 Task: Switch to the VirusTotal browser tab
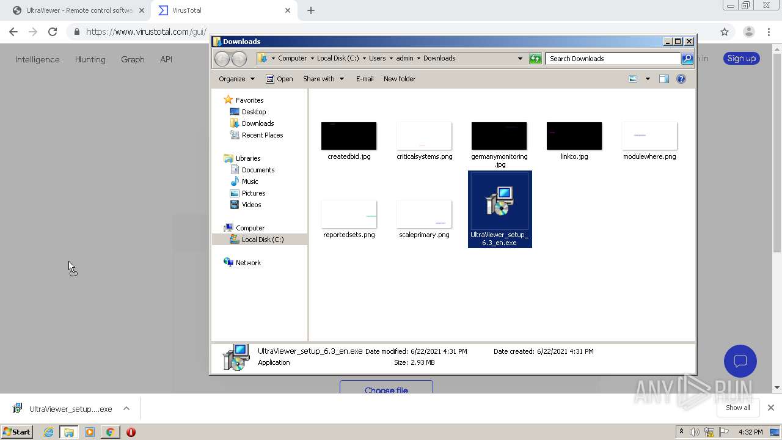(x=224, y=10)
